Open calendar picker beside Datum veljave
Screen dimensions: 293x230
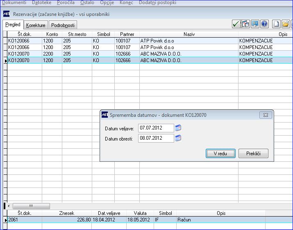tap(178, 128)
